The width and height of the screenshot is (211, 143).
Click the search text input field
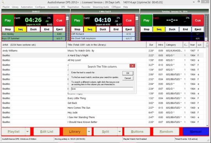pos(102,89)
